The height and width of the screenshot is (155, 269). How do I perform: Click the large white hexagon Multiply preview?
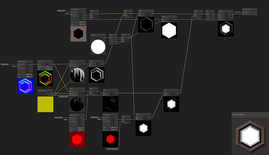[169, 30]
